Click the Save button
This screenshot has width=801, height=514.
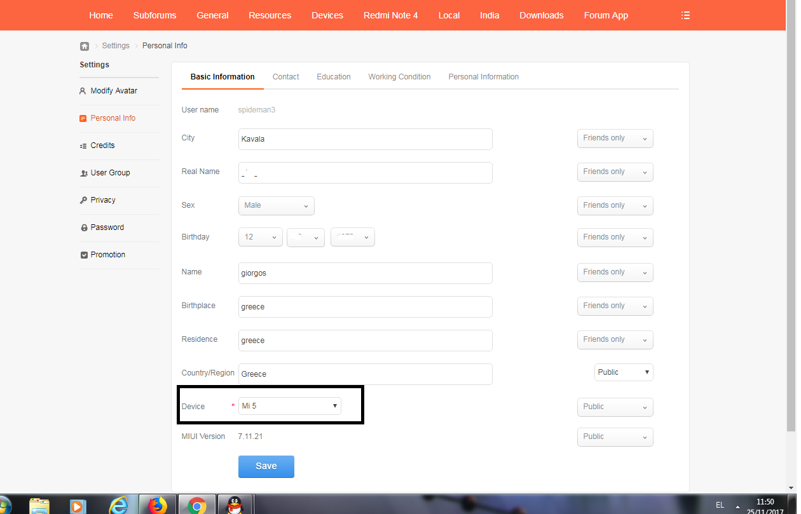pyautogui.click(x=266, y=466)
